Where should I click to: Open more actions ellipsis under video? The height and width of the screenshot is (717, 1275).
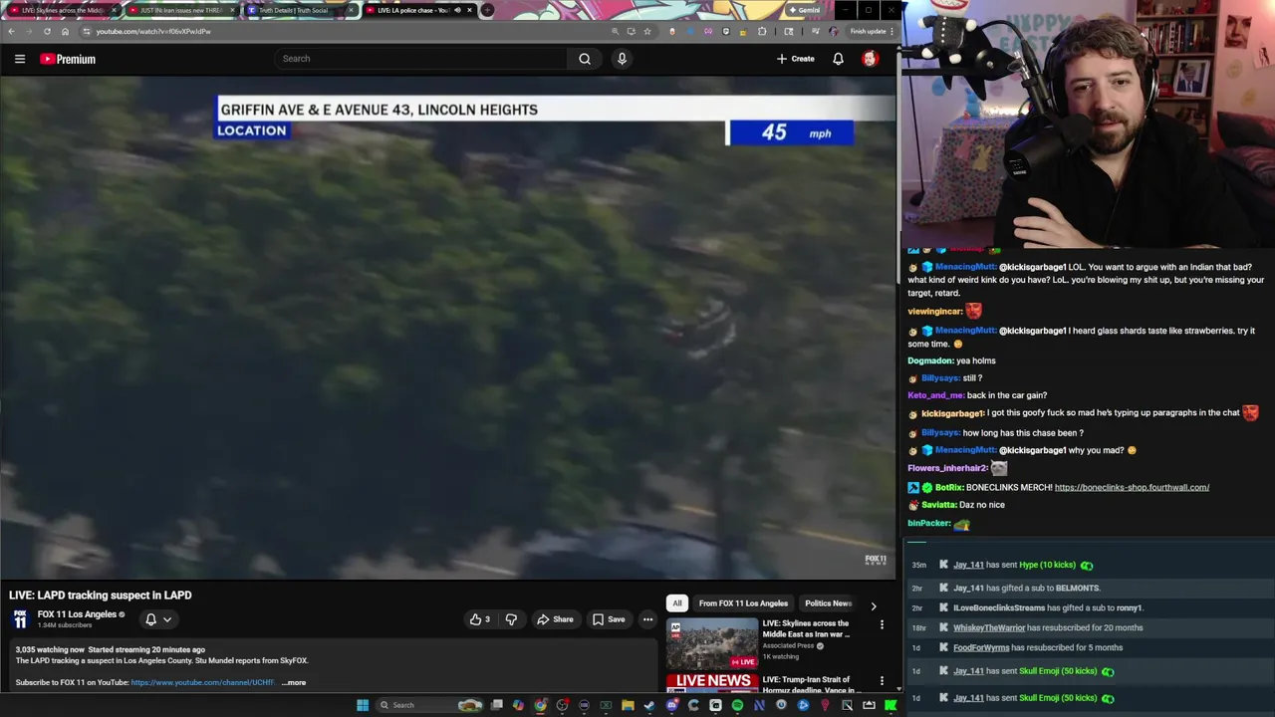[647, 619]
